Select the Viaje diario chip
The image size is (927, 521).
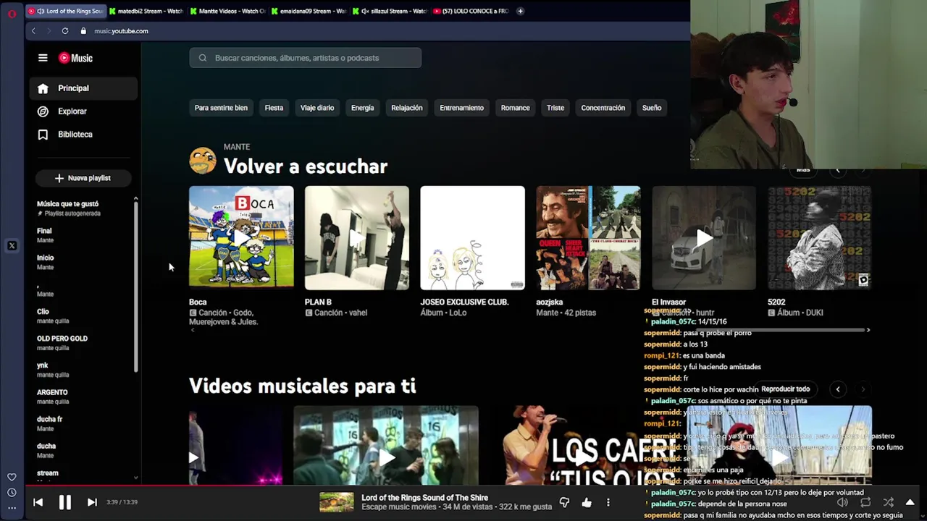tap(317, 108)
